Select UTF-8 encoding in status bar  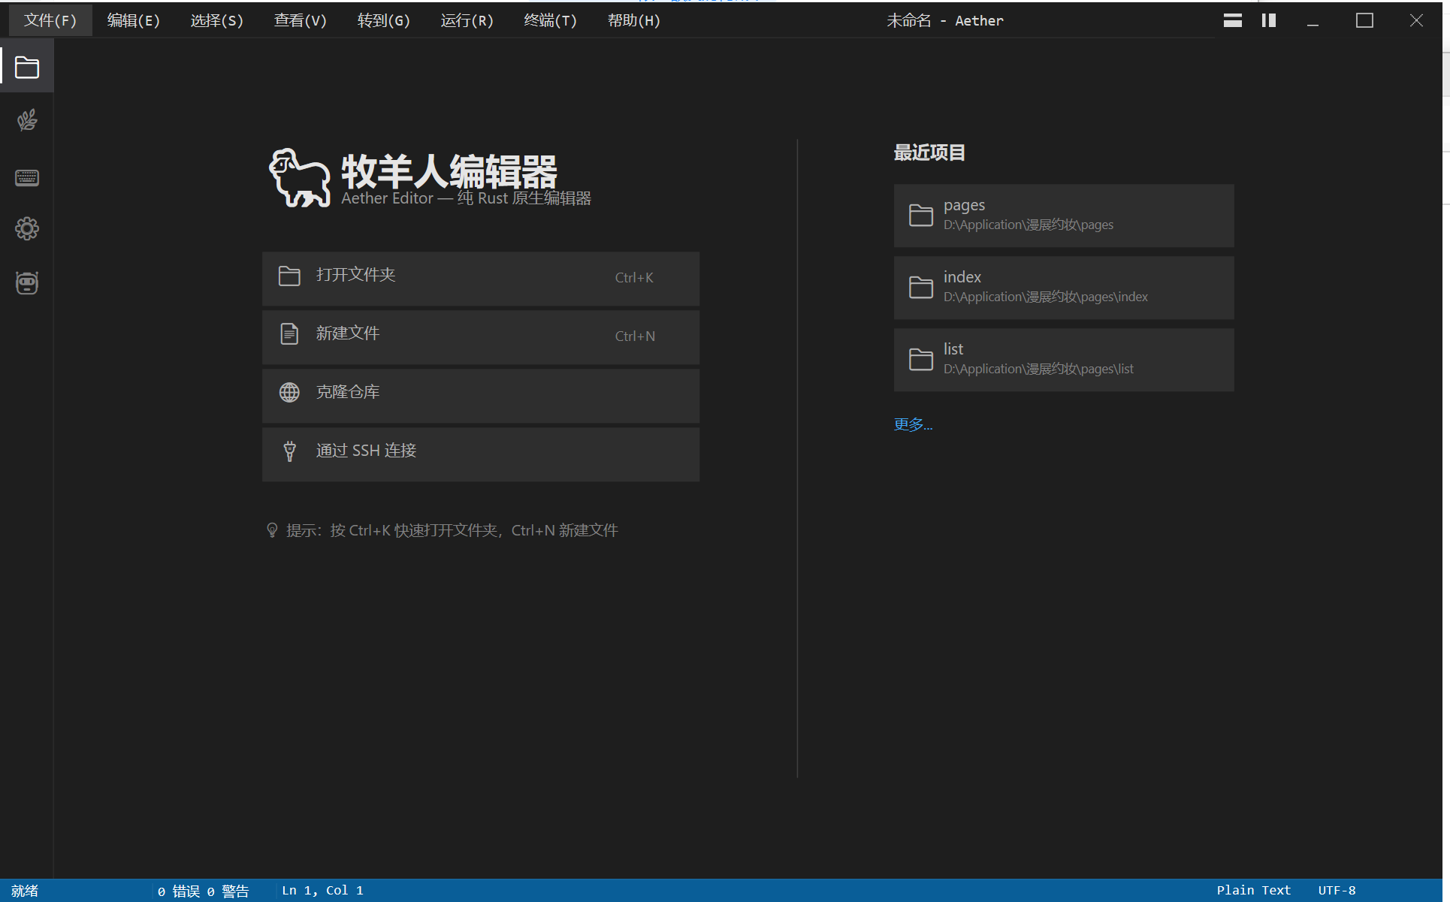click(x=1337, y=890)
